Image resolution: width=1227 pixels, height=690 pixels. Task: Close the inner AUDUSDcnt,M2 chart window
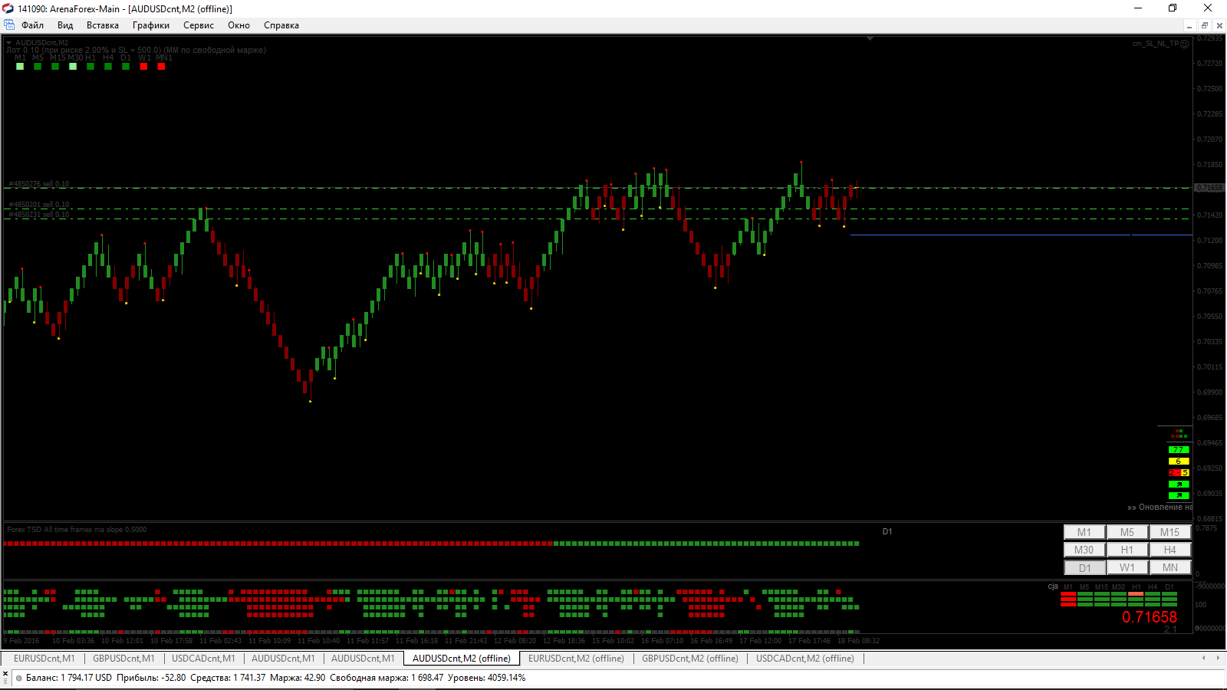pos(1219,25)
